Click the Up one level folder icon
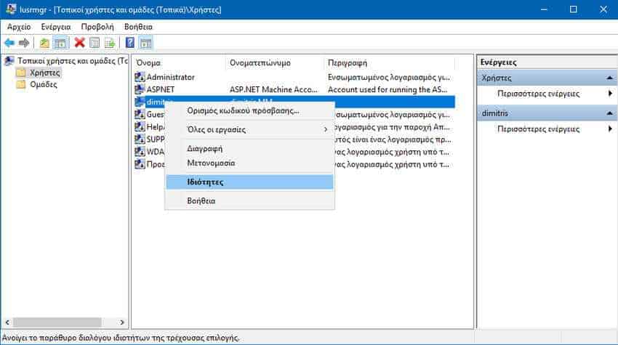Screen dimensions: 618x345 [44, 43]
